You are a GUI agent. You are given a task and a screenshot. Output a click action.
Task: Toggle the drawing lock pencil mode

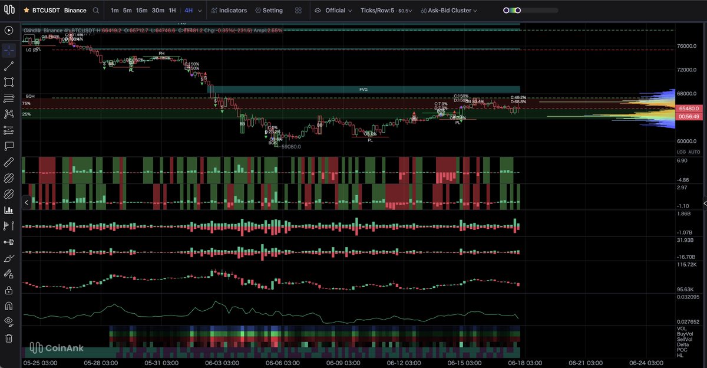point(9,274)
